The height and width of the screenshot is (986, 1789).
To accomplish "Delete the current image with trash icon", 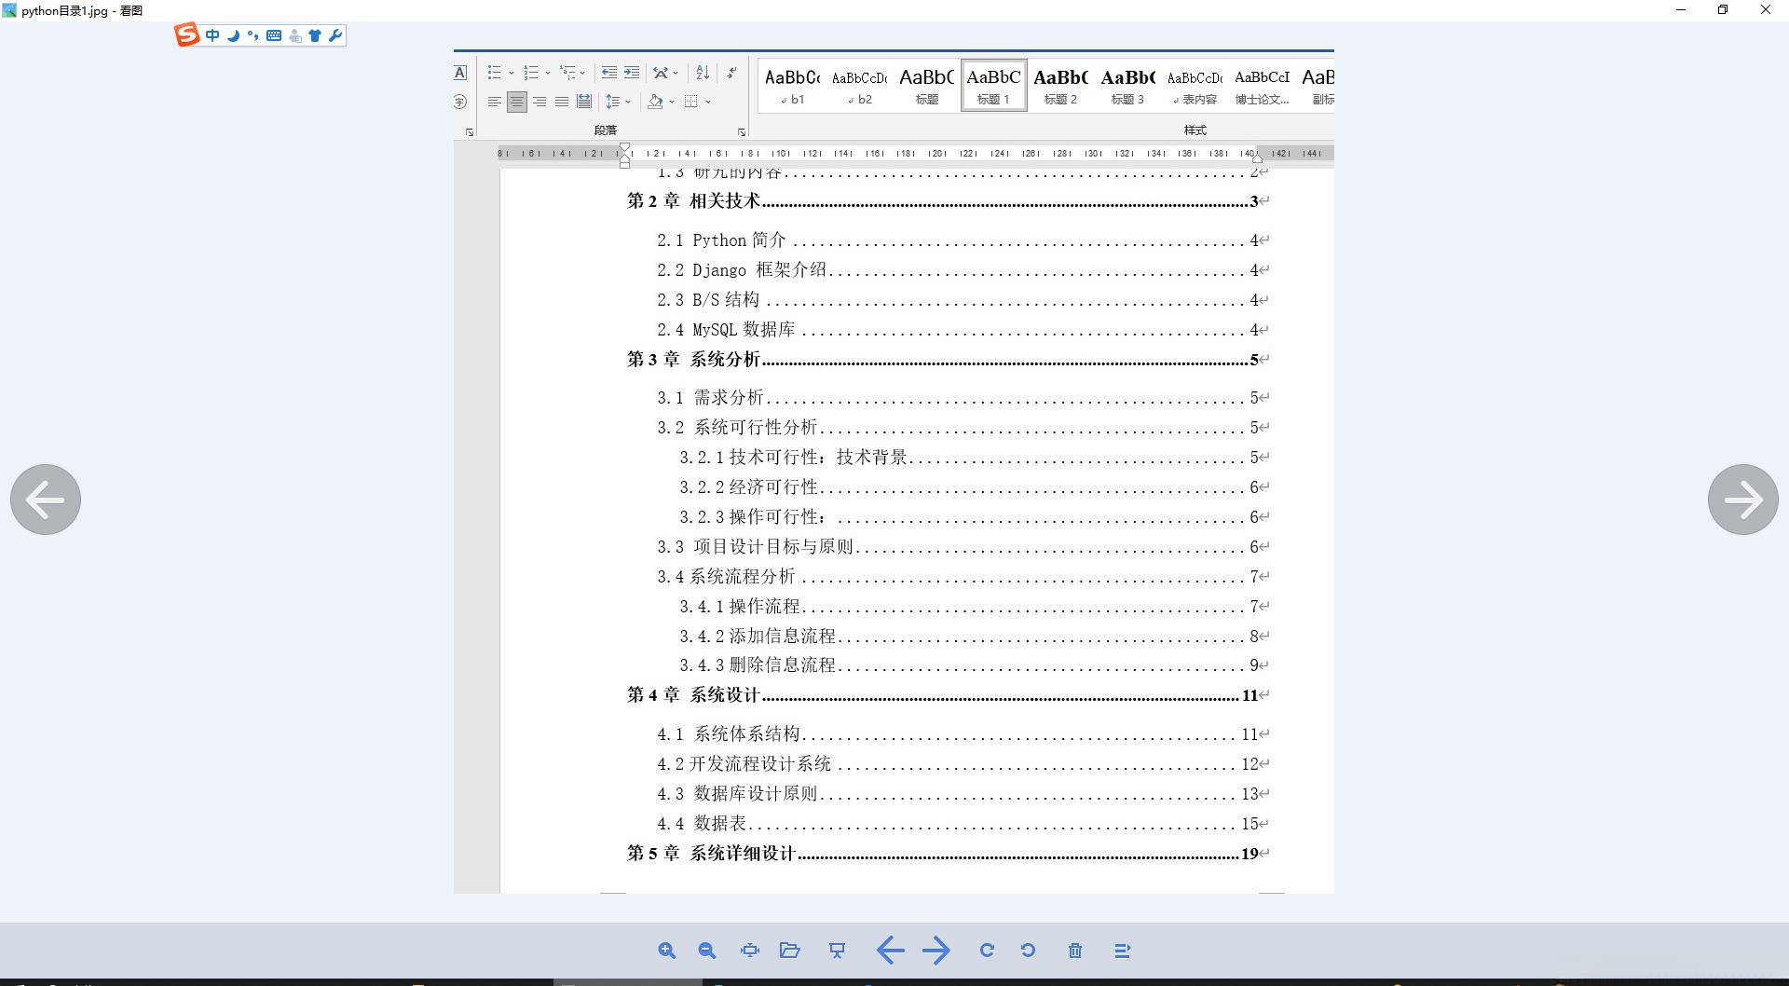I will [x=1074, y=950].
